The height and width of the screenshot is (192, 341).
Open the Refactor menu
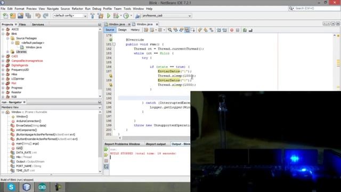(x=77, y=9)
